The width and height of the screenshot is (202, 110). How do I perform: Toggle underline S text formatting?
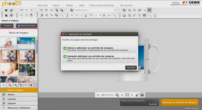tap(82, 15)
